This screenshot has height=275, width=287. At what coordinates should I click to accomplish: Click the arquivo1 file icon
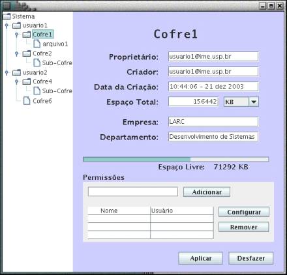[37, 44]
